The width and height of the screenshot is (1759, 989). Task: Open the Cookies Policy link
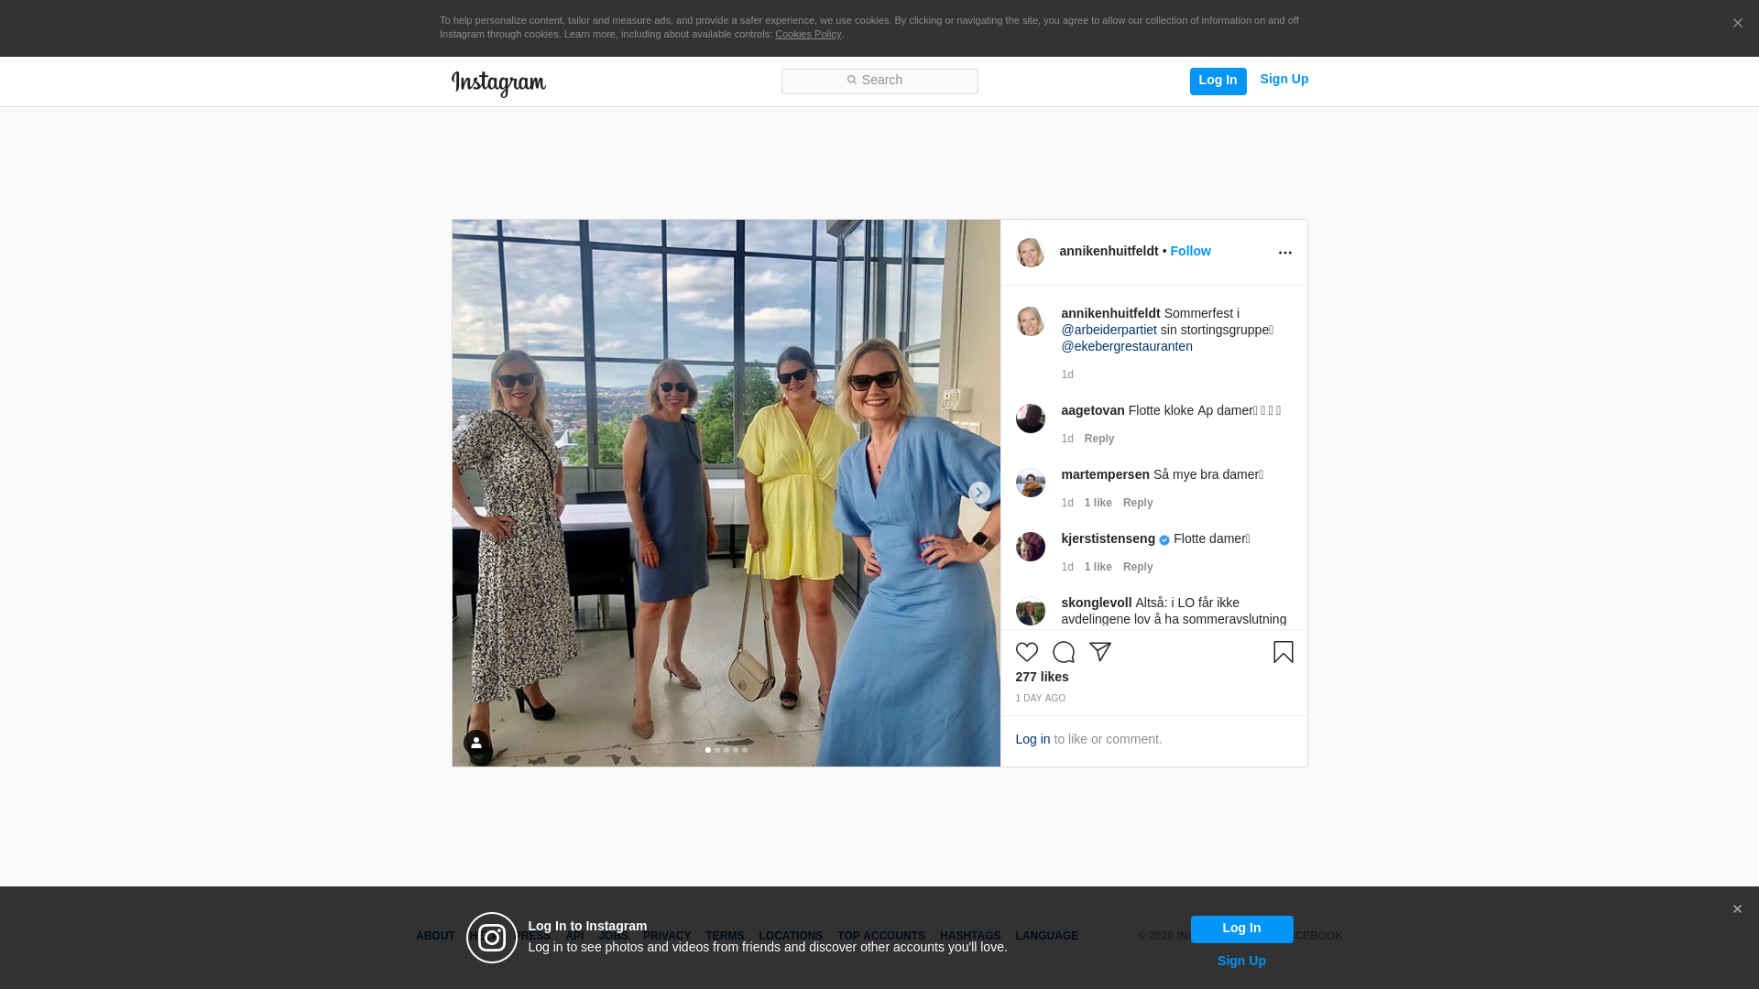tap(808, 34)
